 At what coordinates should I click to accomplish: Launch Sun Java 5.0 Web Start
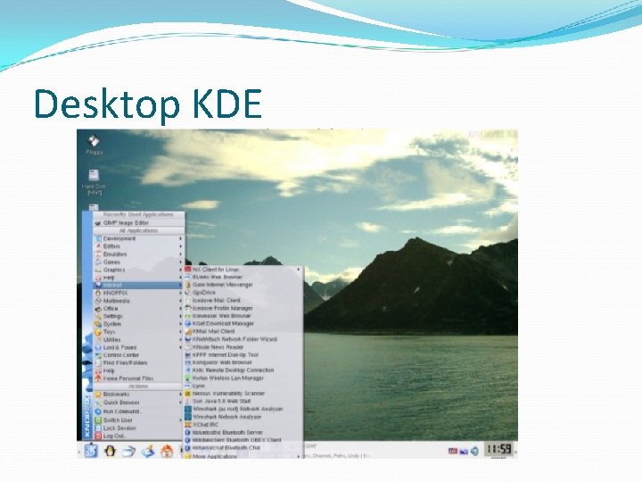click(x=243, y=402)
